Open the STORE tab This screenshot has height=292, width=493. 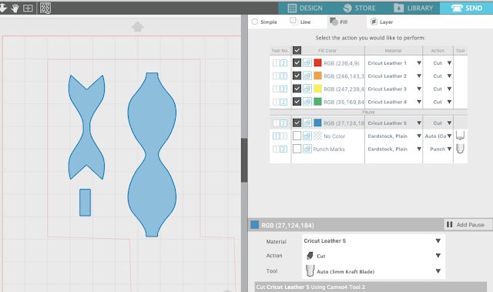pyautogui.click(x=360, y=8)
